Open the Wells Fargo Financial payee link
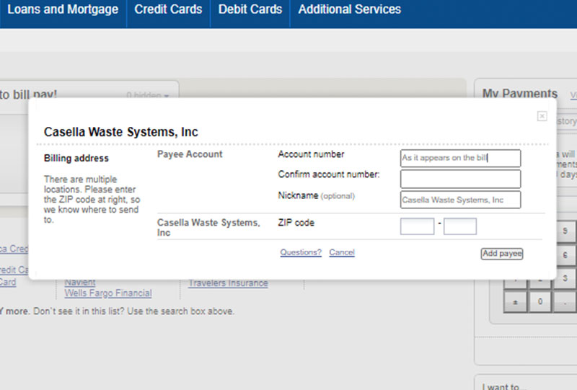Screen dimensions: 577x390 point(108,293)
